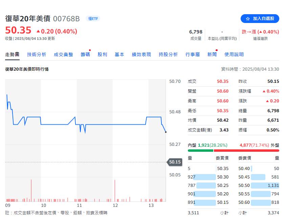This screenshot has width=284, height=219.
Task: Open the 新聞 tab
Action: [212, 54]
